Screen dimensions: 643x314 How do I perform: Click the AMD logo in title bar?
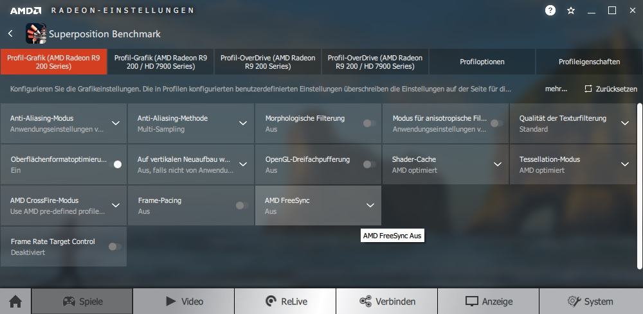[26, 11]
